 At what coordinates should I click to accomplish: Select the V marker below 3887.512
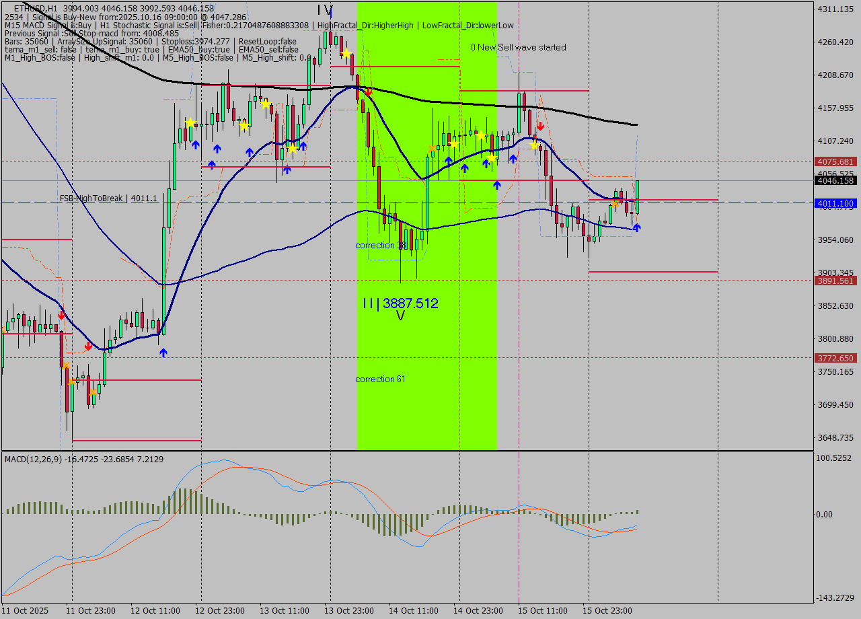pyautogui.click(x=400, y=316)
